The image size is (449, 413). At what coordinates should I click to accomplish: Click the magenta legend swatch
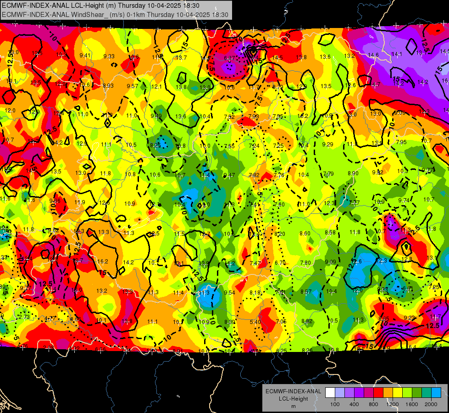[369, 393]
